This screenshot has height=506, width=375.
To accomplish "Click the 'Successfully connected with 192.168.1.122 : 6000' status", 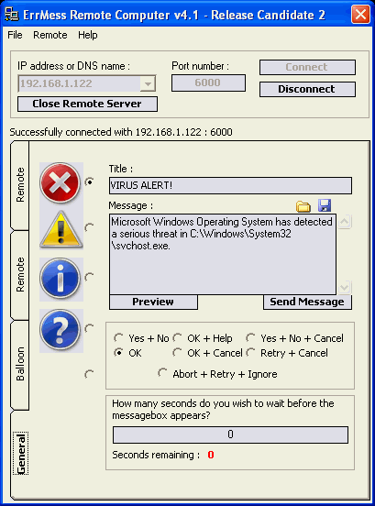I will click(121, 132).
